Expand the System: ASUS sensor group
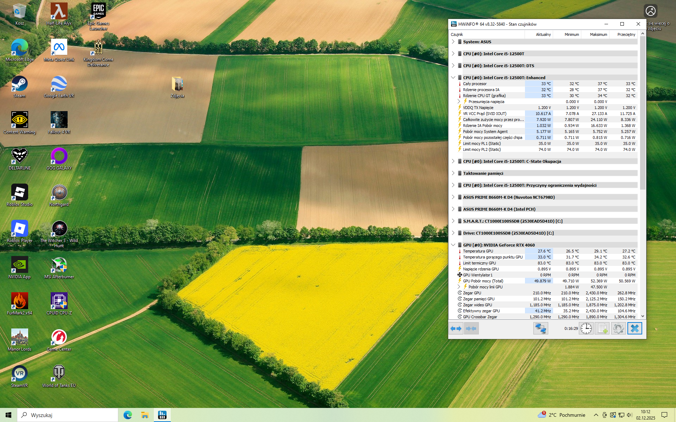 coord(453,42)
